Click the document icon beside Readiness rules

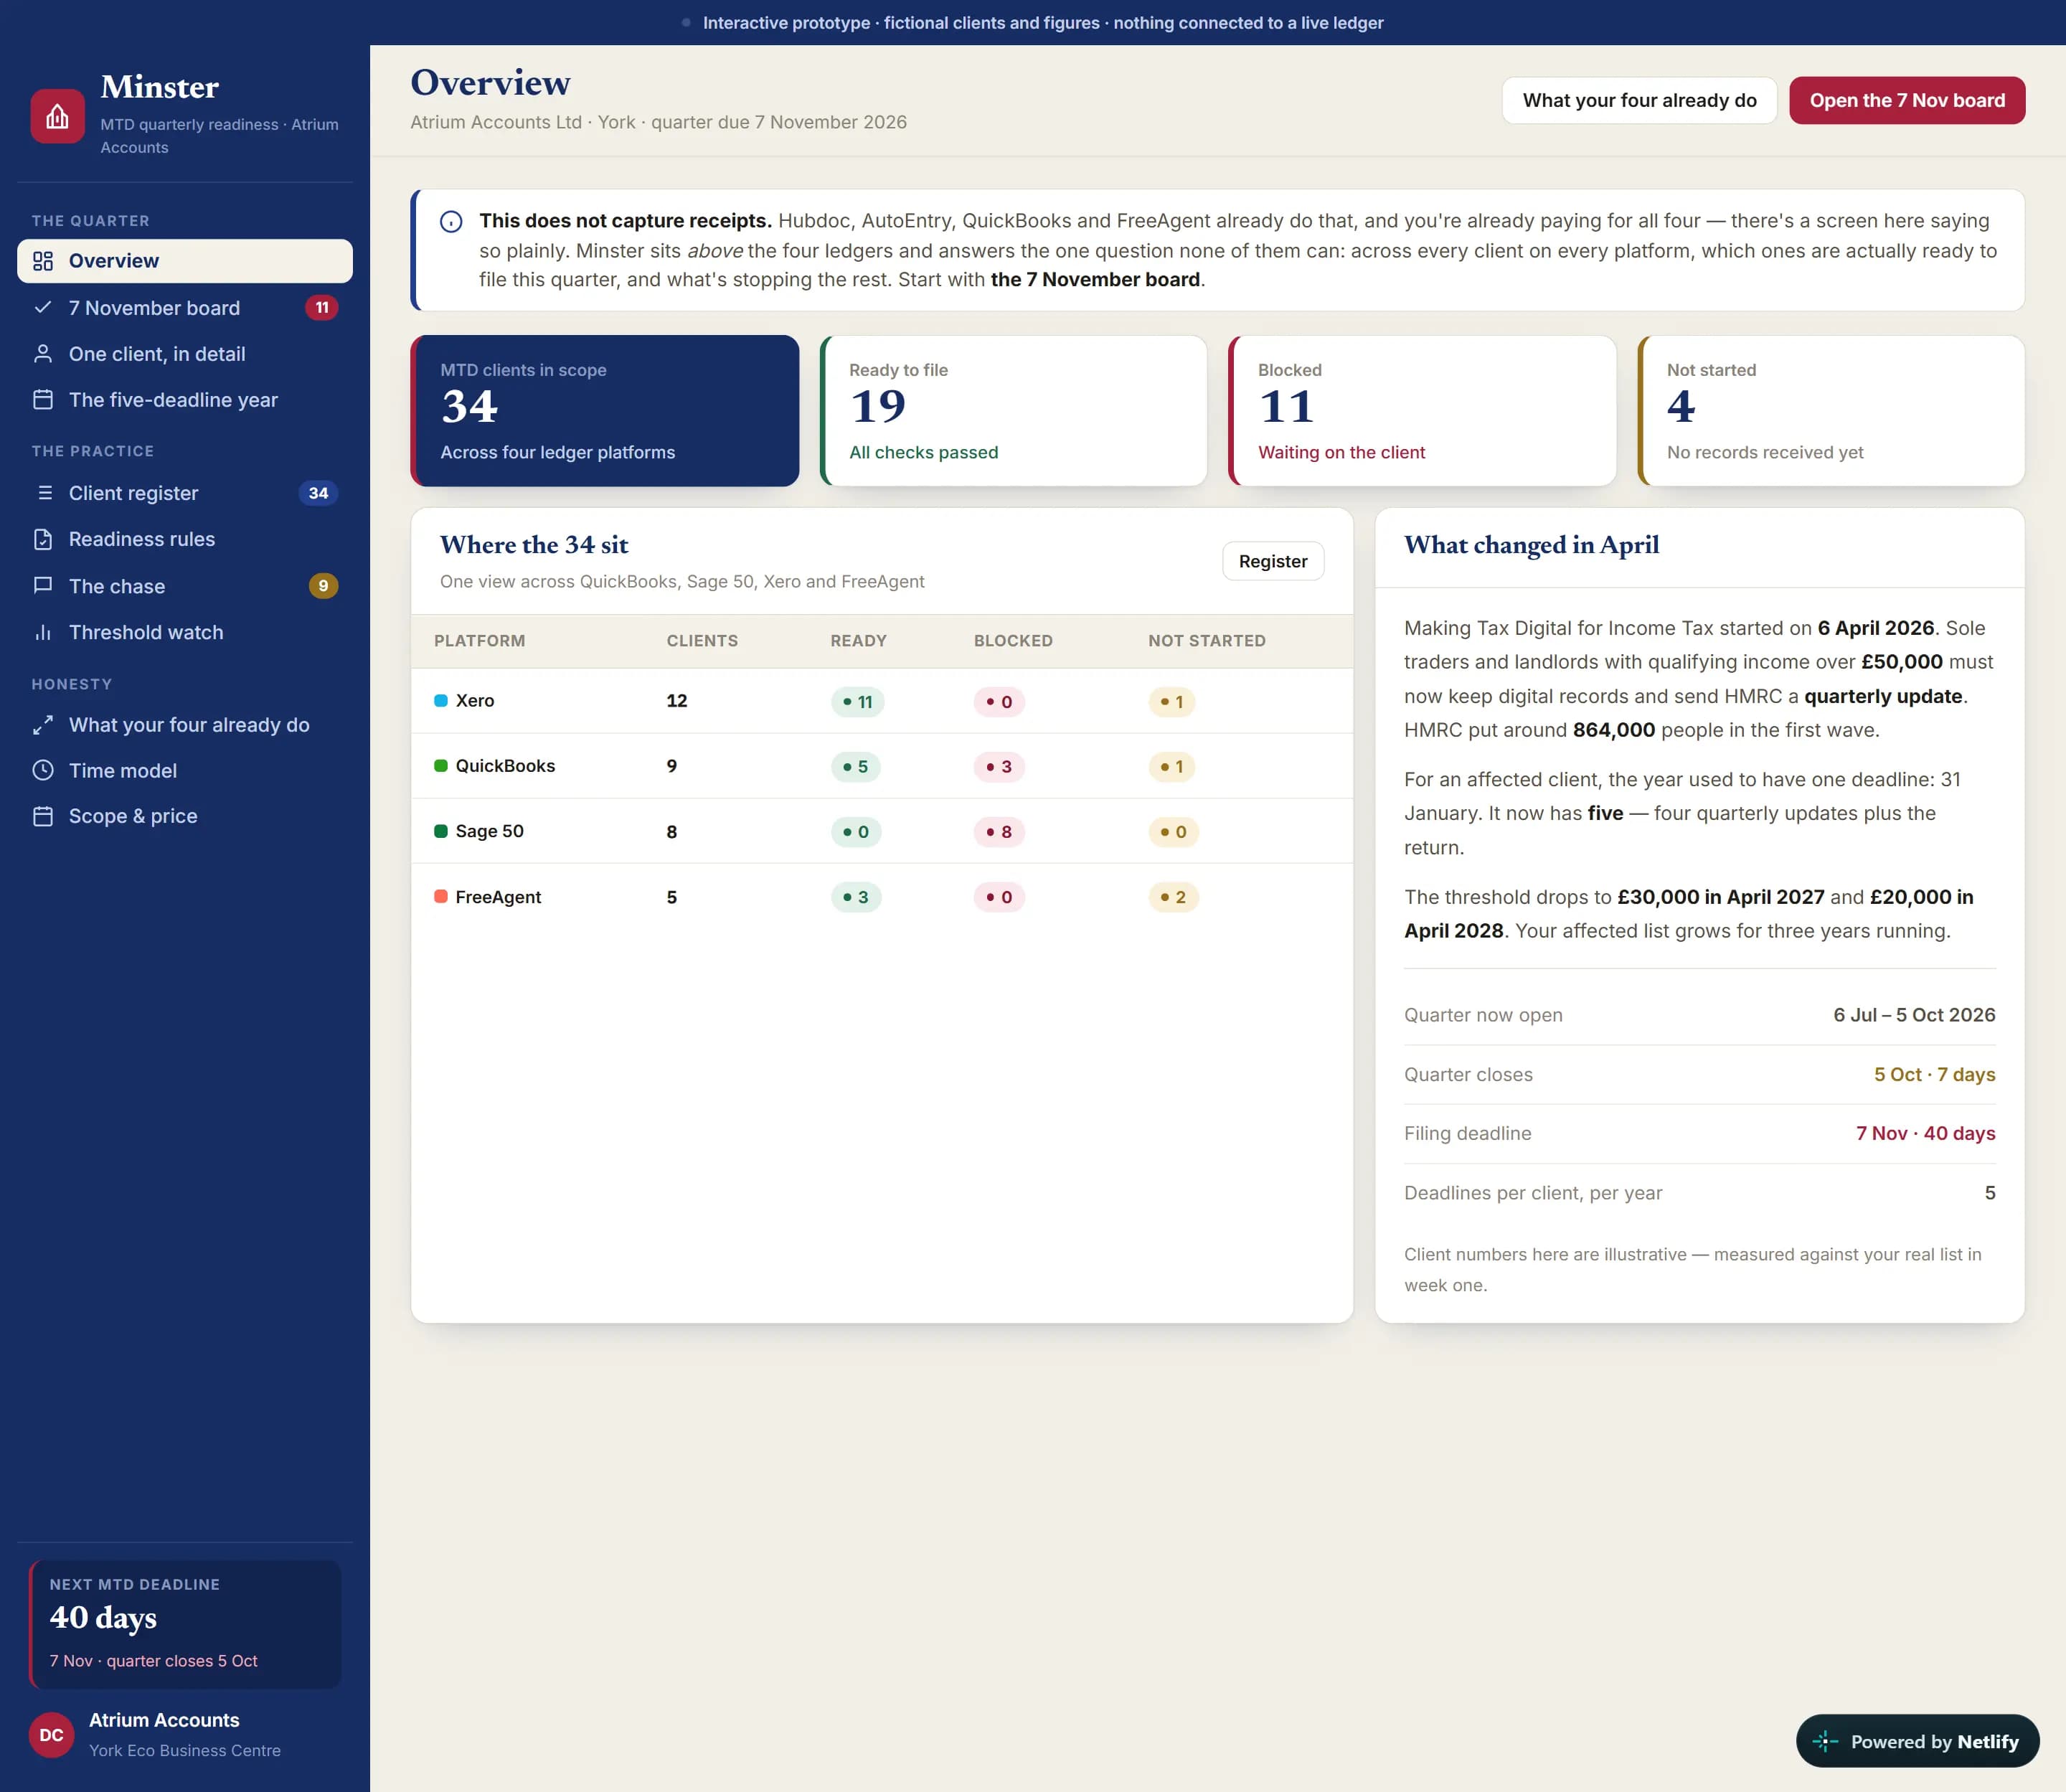tap(43, 539)
